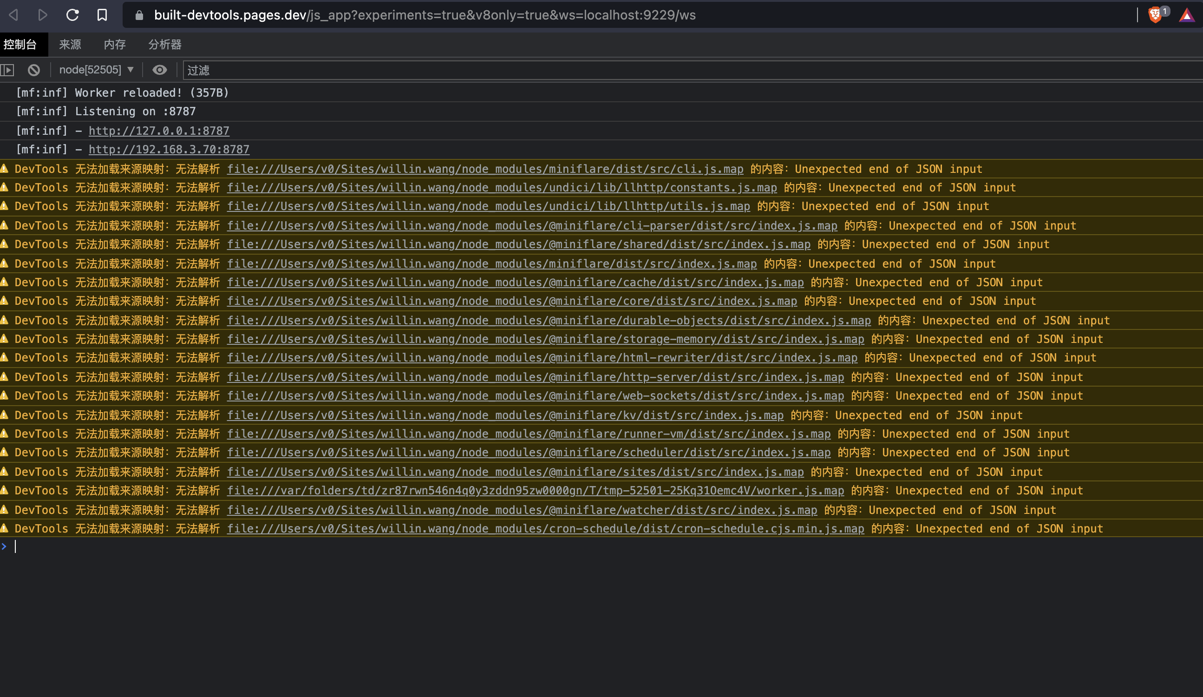View site security via the lock icon
The image size is (1203, 697).
click(139, 14)
